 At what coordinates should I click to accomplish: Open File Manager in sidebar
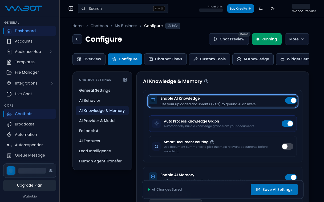30,72
